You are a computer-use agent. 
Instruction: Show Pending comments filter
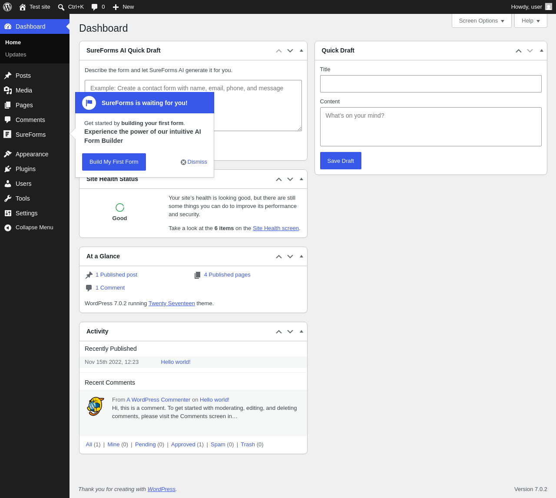point(146,445)
